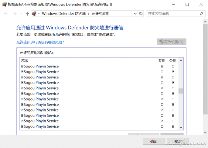
Task: Click the 专用 column header
Action: click(162, 61)
